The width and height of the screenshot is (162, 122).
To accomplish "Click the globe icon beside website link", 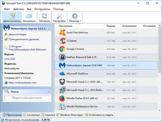I will tap(6, 83).
